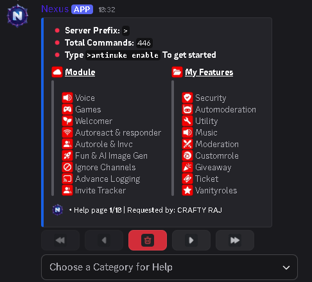The height and width of the screenshot is (282, 312).
Task: Click the red trash delete button
Action: pos(148,240)
